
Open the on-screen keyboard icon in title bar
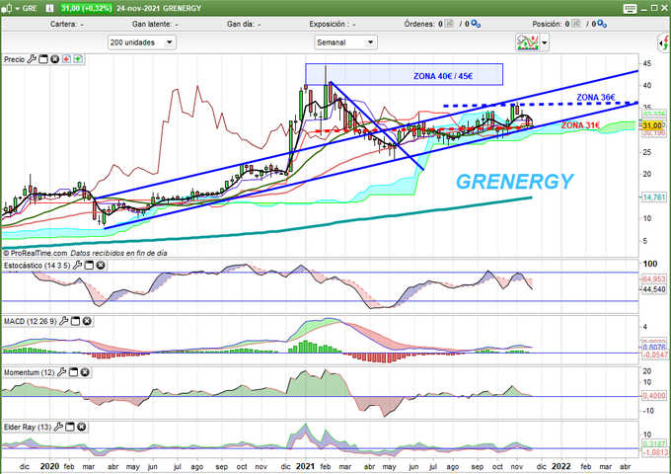pyautogui.click(x=630, y=9)
